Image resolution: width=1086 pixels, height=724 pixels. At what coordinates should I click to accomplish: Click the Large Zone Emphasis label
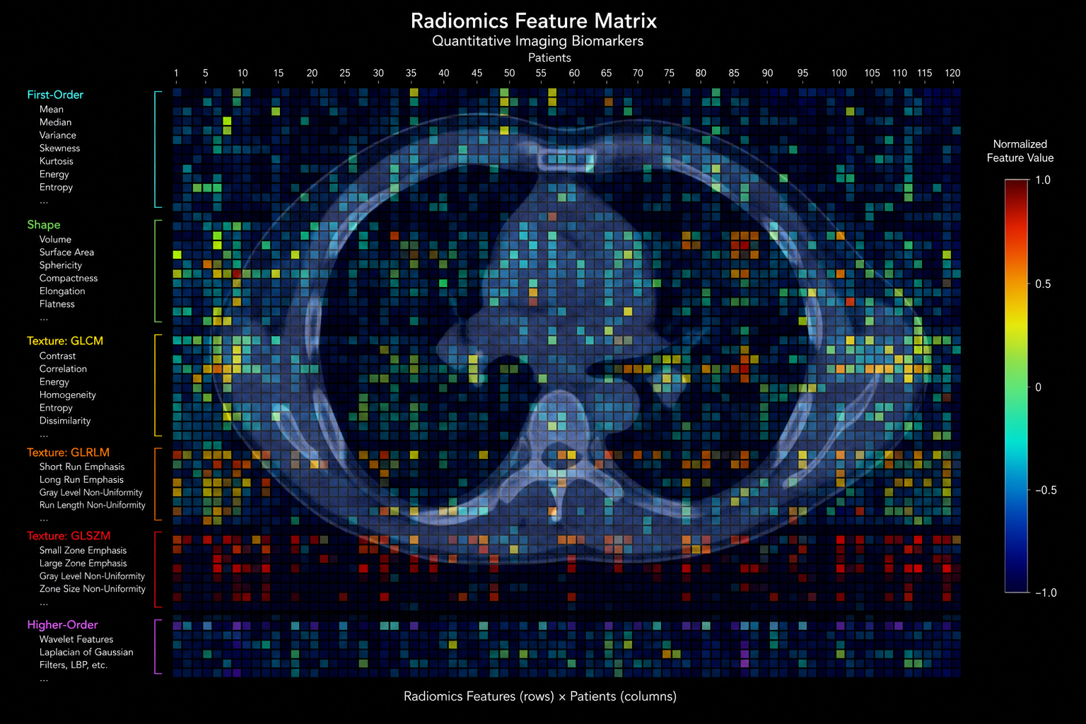tap(83, 564)
